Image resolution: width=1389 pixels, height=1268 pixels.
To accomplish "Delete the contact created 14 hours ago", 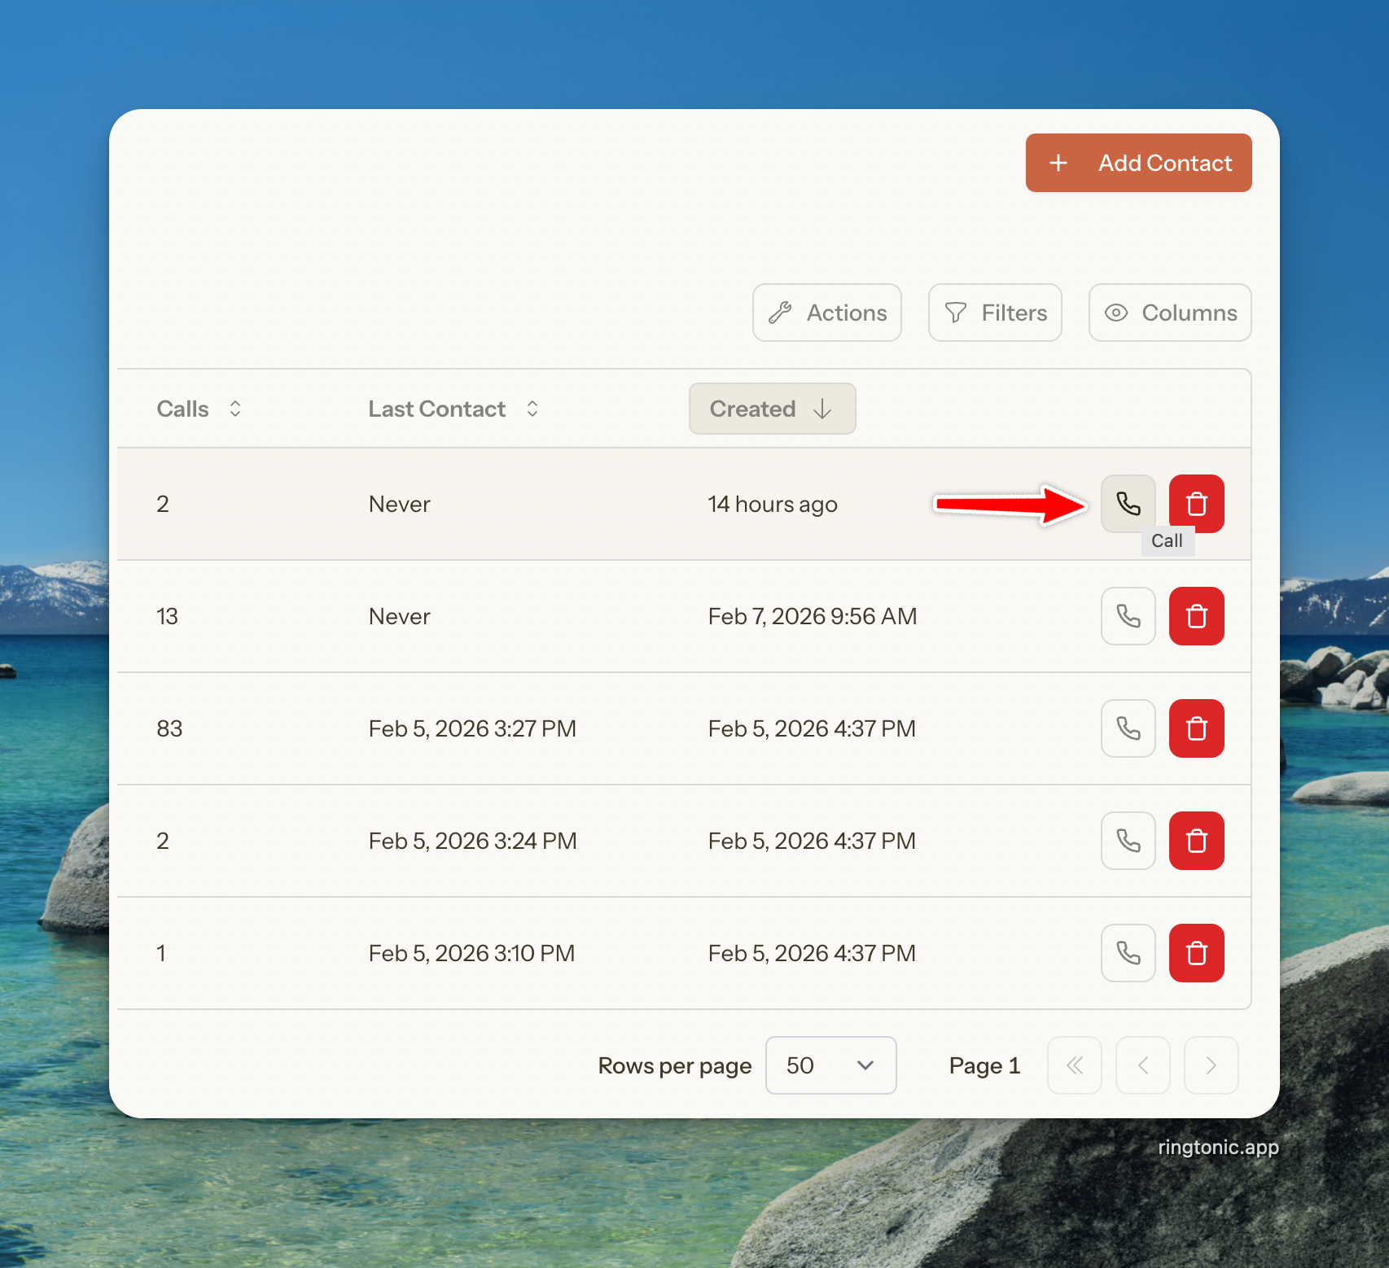I will [1196, 504].
